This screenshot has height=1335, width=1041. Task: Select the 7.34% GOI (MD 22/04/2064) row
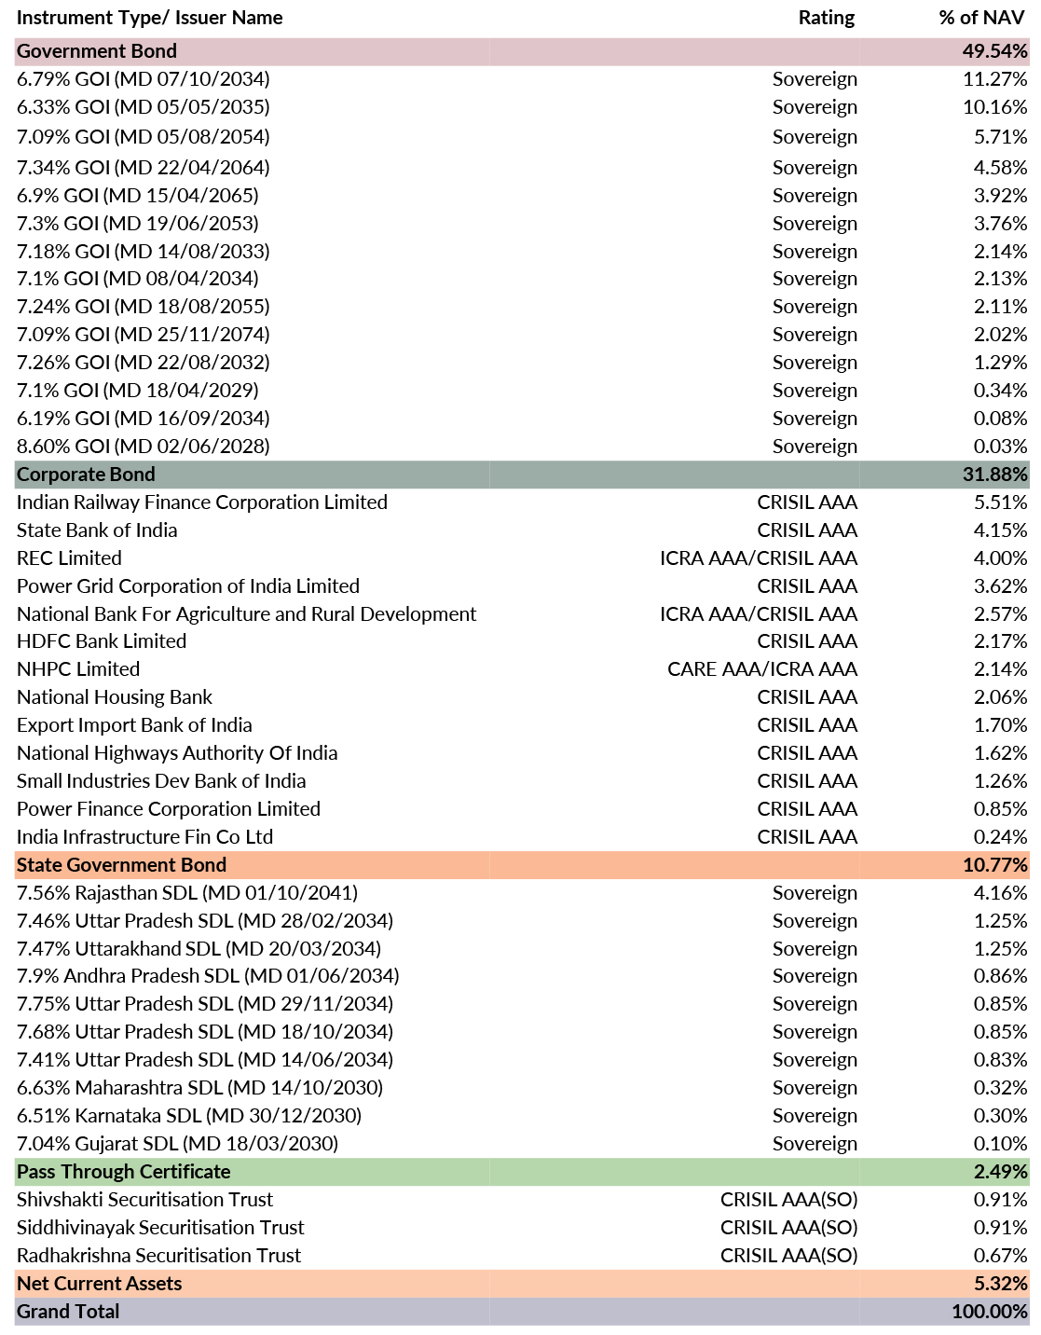point(144,168)
